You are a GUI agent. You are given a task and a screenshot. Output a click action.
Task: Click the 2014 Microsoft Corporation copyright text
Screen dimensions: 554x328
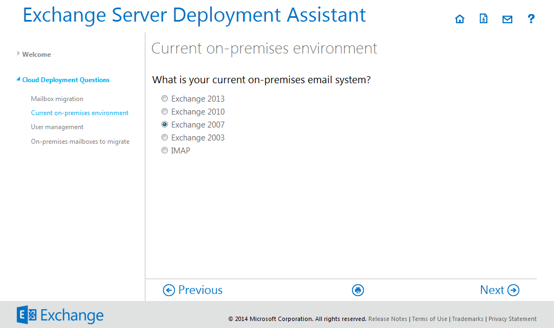click(x=297, y=319)
